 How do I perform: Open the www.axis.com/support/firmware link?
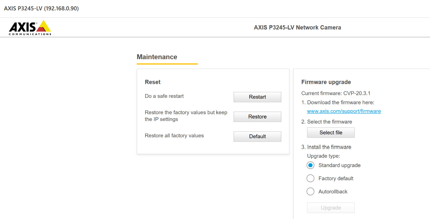point(344,111)
